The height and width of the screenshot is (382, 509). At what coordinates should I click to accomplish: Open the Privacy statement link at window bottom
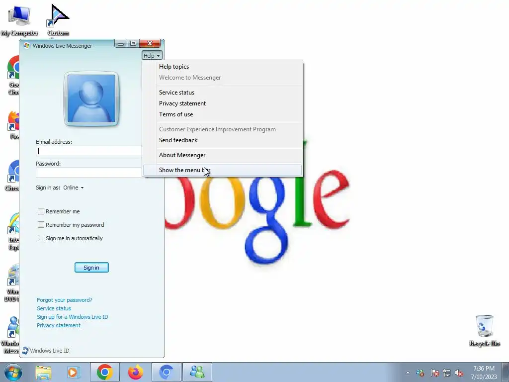click(x=59, y=325)
